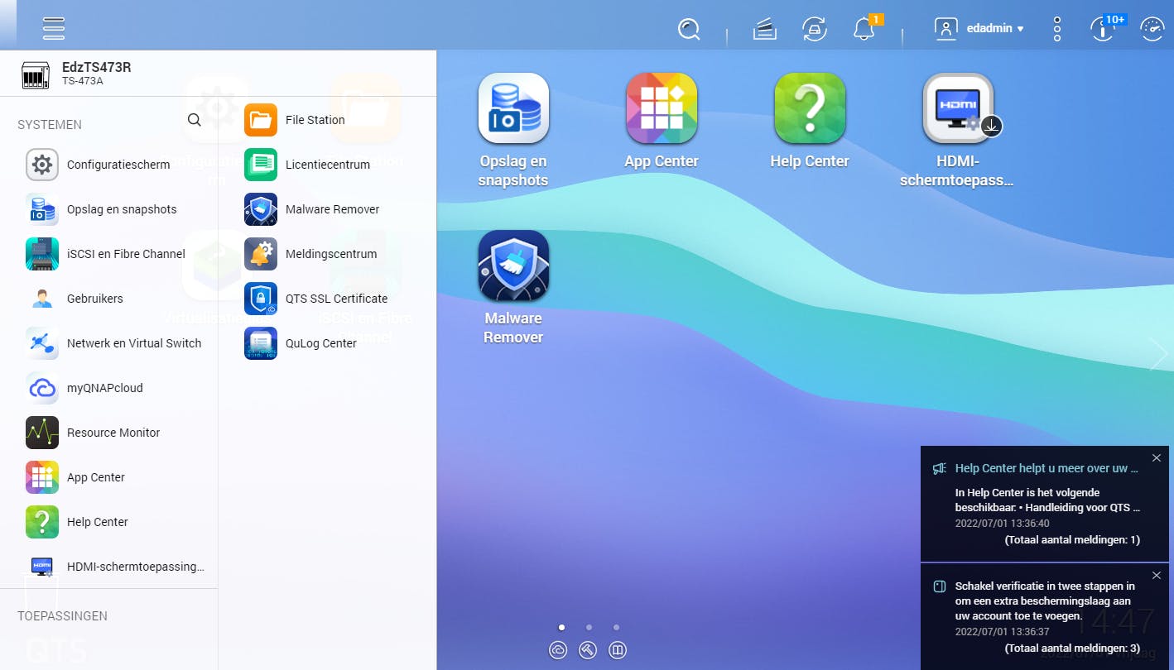
Task: Click the SYSTEMEN section header
Action: coord(50,125)
